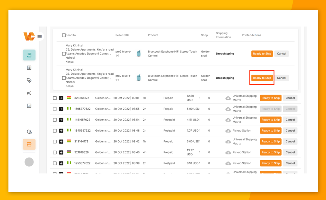Mark order 328364172 Ready to Ship
Screen dimensions: 326x200
pos(270,98)
